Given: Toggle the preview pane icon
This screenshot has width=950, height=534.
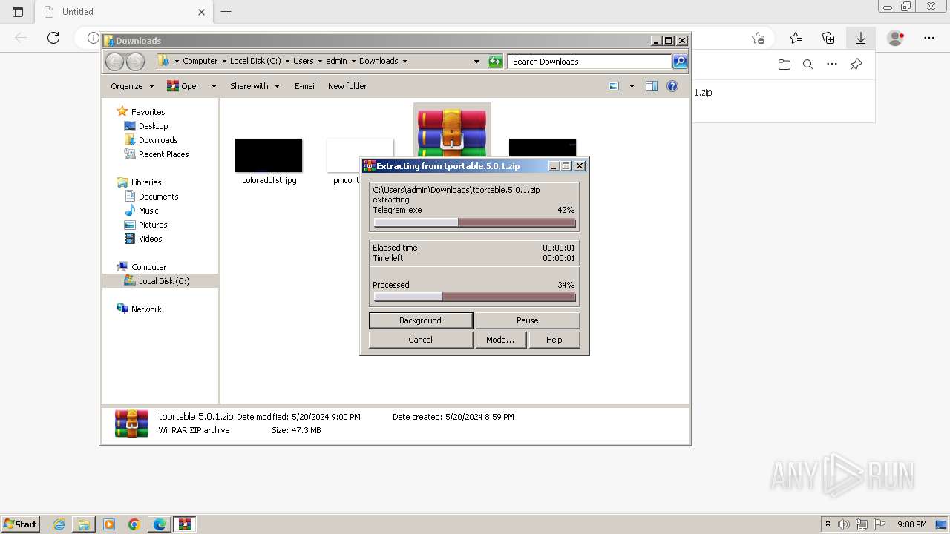Looking at the screenshot, I should pyautogui.click(x=652, y=86).
